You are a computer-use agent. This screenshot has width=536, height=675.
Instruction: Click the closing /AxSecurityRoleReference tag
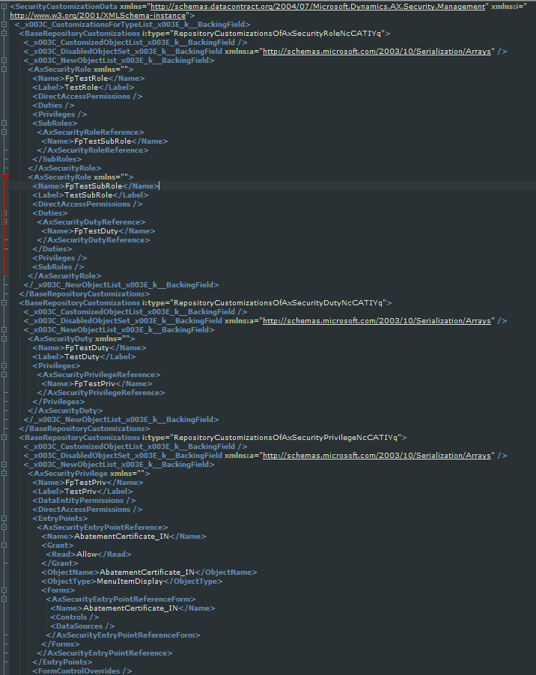93,150
